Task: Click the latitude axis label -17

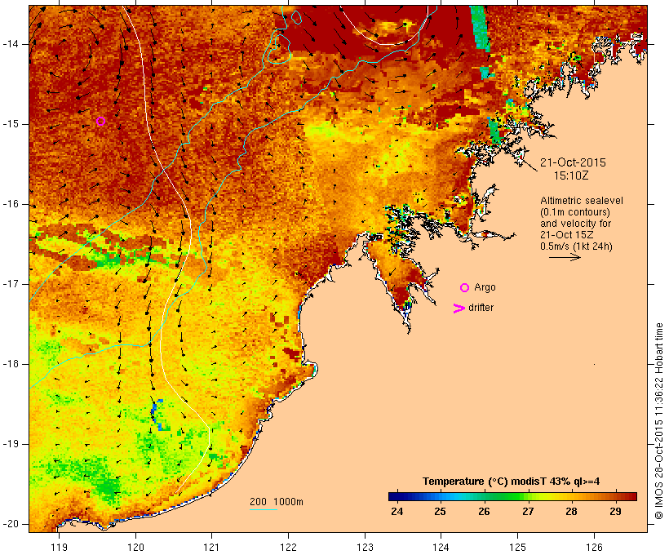Action: [11, 284]
